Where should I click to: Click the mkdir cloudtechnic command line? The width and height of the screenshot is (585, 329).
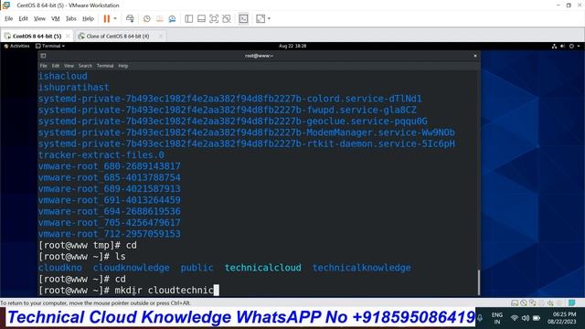click(x=129, y=290)
